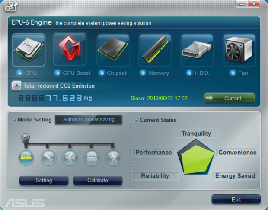Toggle the Memory indicator light
Screen dimensions: 268x210
pyautogui.click(x=143, y=73)
